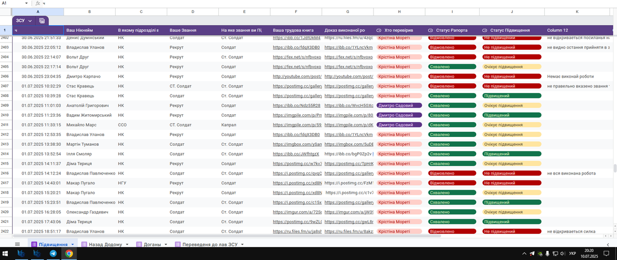Switch the УКР input language
Viewport: 617px width, 260px height.
572,253
